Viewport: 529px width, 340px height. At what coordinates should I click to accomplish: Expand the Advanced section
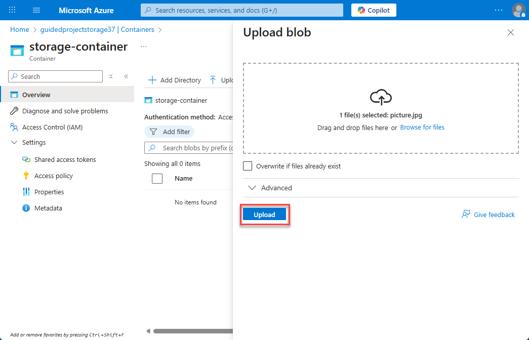[381, 188]
